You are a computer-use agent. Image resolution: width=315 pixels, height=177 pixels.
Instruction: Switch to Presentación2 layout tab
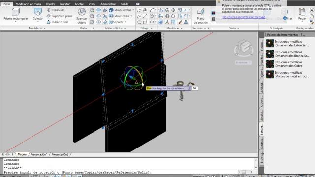coord(60,154)
